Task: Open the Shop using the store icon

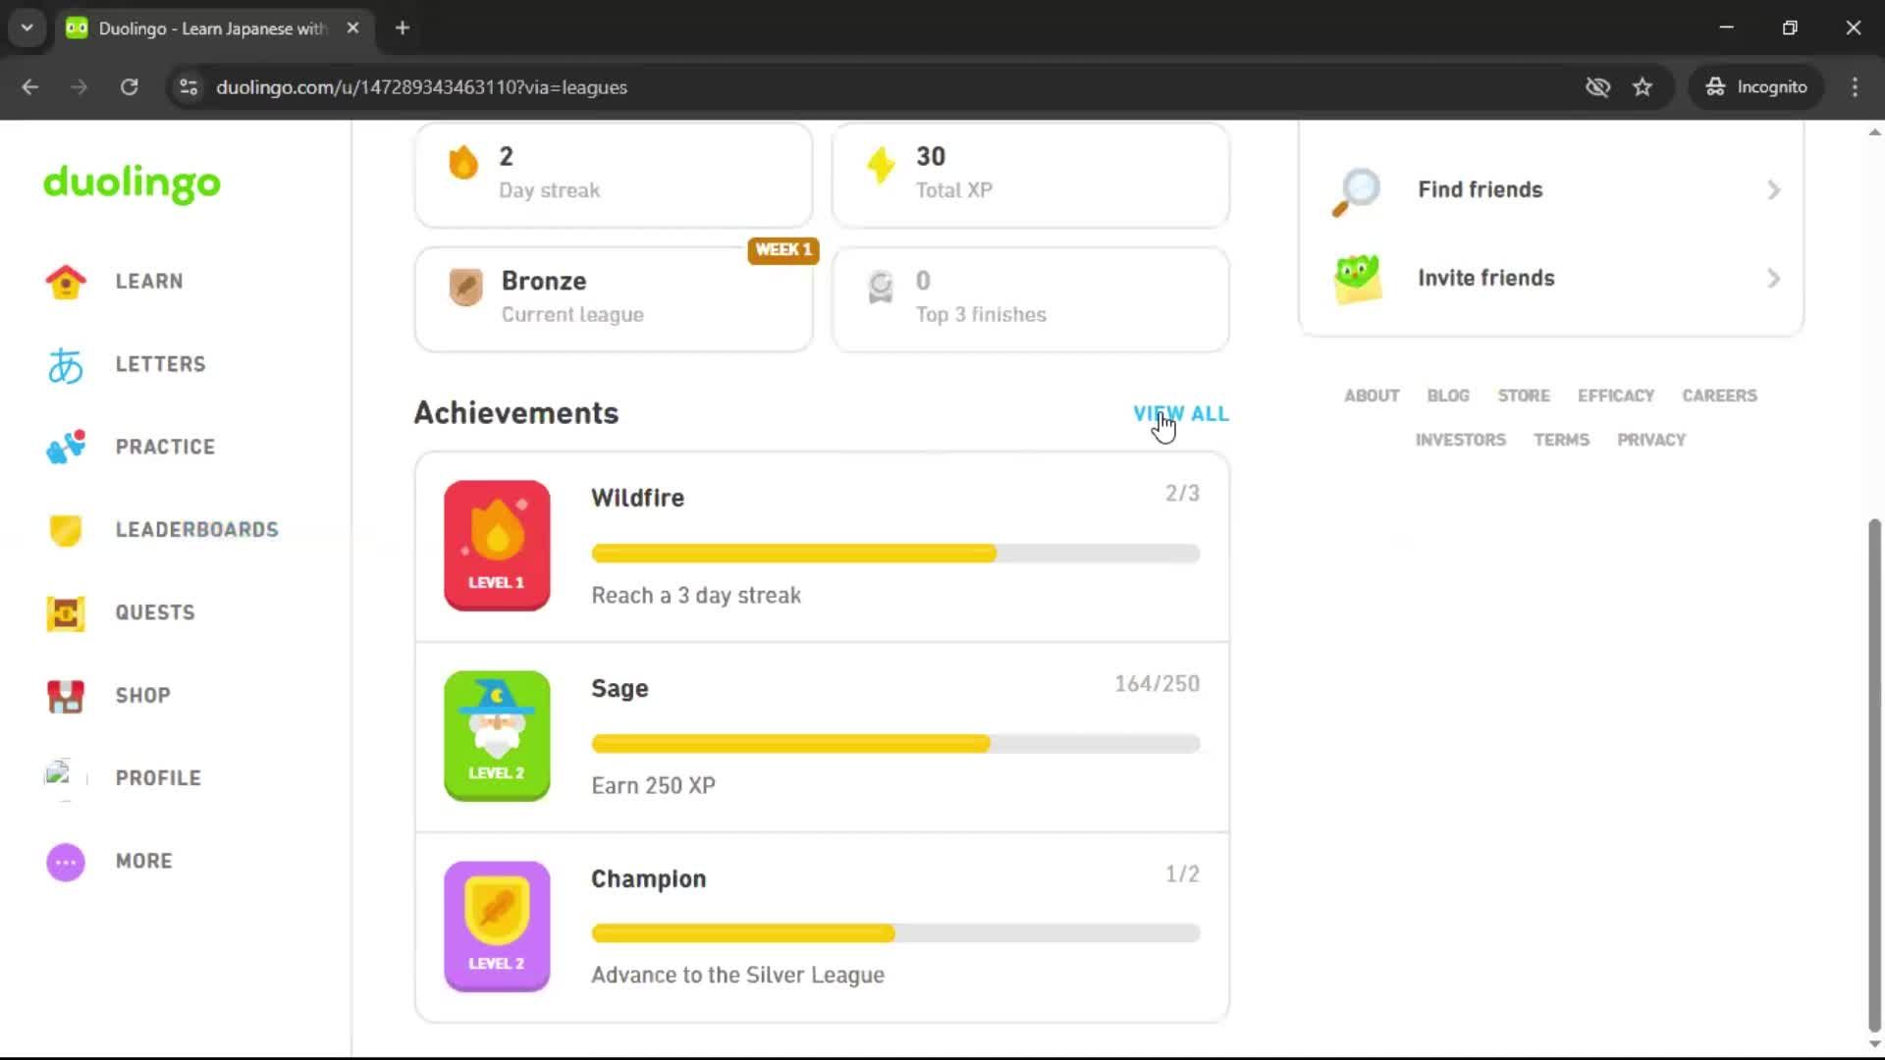Action: coord(64,696)
